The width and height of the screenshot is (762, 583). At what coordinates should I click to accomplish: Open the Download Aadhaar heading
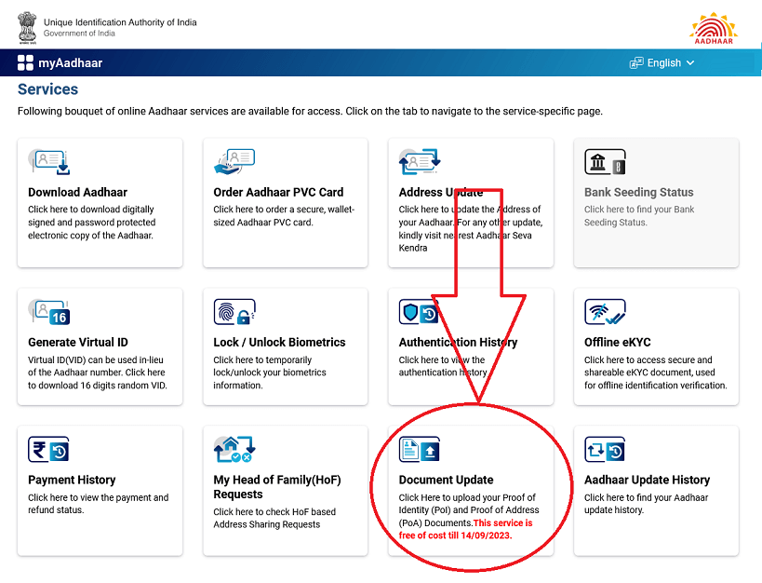coord(78,192)
